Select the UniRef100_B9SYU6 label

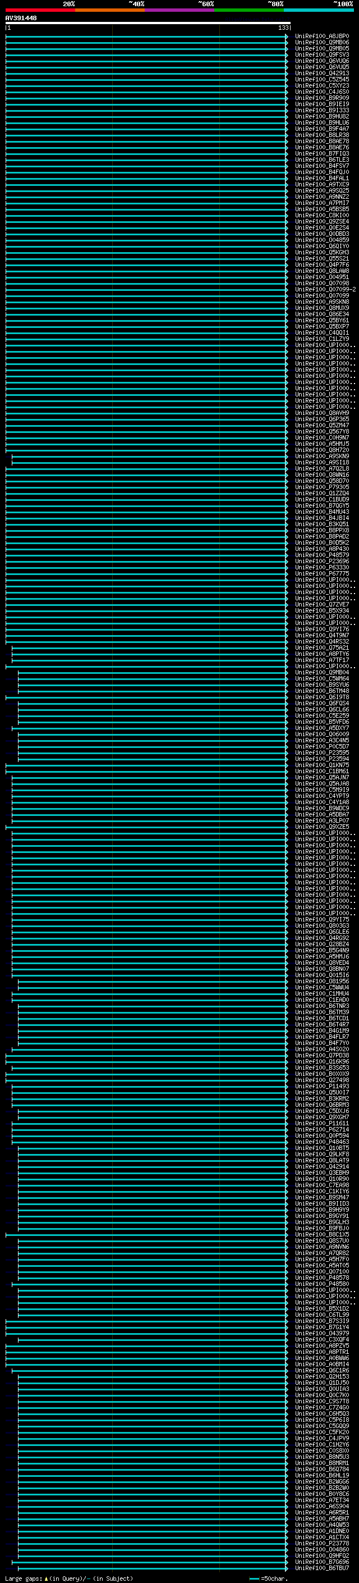(x=321, y=685)
